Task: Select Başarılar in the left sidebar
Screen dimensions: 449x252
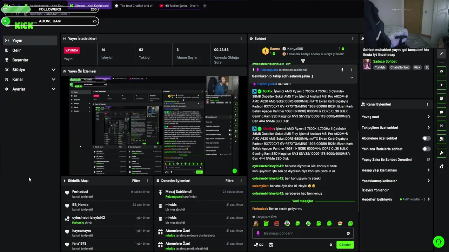Action: [x=31, y=60]
